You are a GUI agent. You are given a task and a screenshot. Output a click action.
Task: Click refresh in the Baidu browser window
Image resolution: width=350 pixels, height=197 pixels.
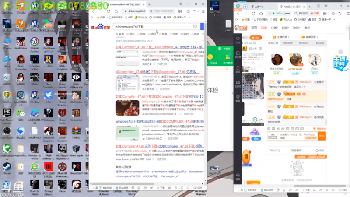pyautogui.click(x=108, y=11)
